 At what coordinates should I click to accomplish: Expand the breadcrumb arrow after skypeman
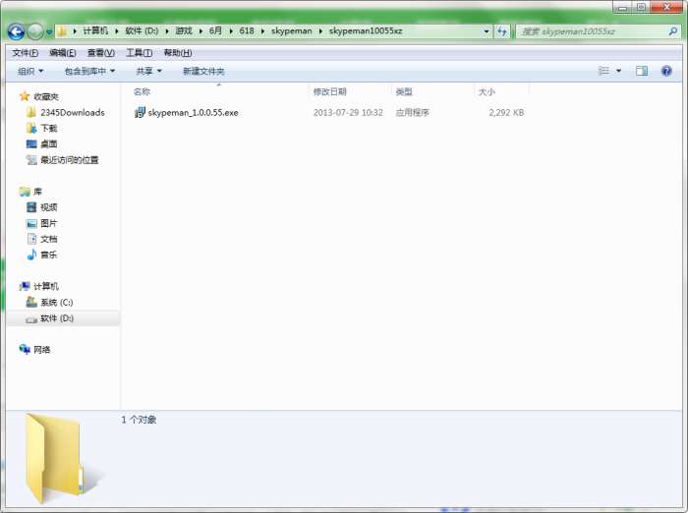[x=320, y=31]
